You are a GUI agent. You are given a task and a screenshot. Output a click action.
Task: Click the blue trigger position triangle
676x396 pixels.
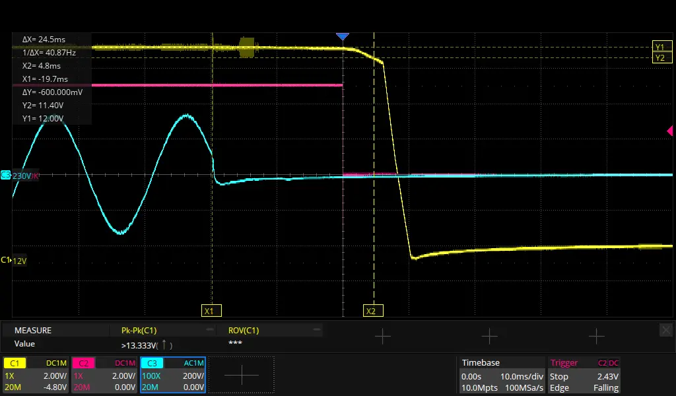pos(342,36)
